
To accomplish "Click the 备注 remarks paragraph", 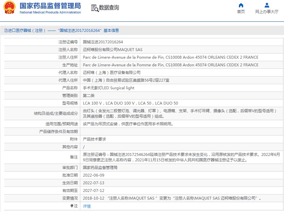I will point(181,157).
